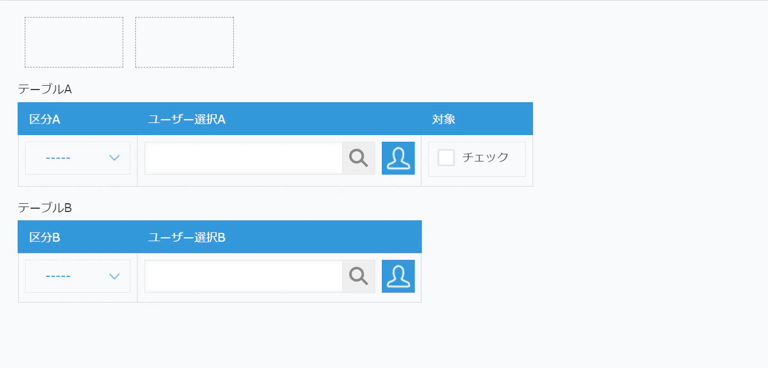Click the chevron arrow in 区分B dropdown
Image resolution: width=768 pixels, height=368 pixels.
coord(114,276)
